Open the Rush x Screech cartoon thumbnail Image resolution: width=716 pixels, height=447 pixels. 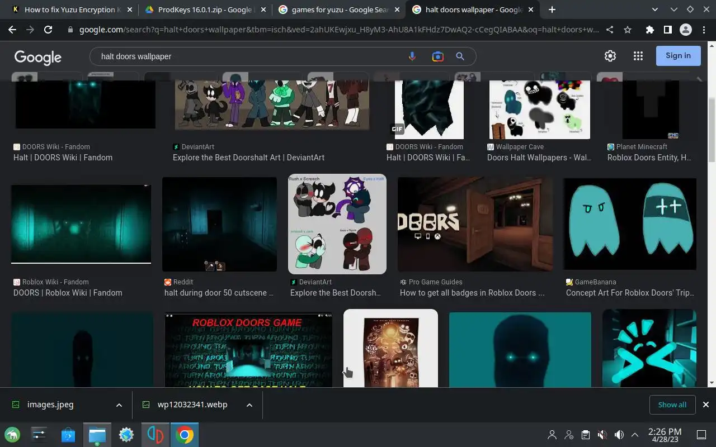(337, 224)
